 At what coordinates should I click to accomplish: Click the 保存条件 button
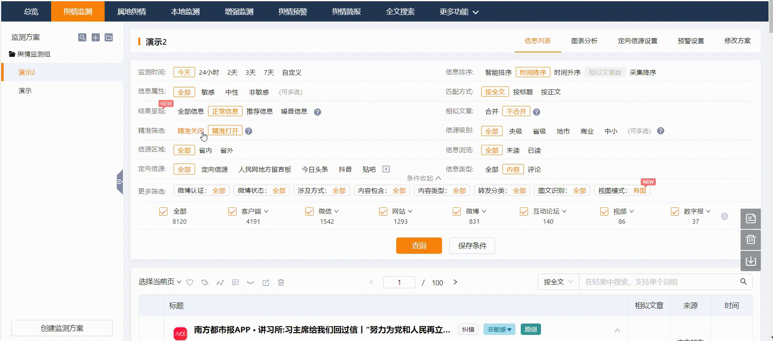point(472,246)
